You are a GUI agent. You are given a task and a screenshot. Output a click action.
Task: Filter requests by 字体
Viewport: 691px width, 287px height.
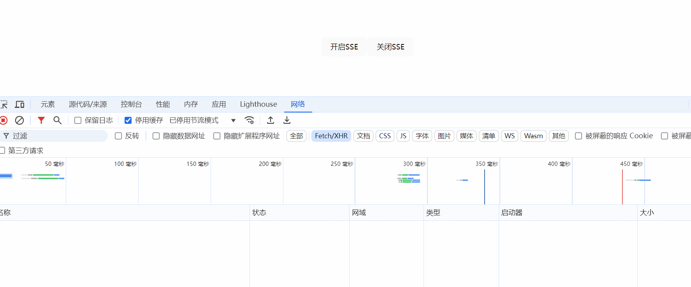click(422, 136)
